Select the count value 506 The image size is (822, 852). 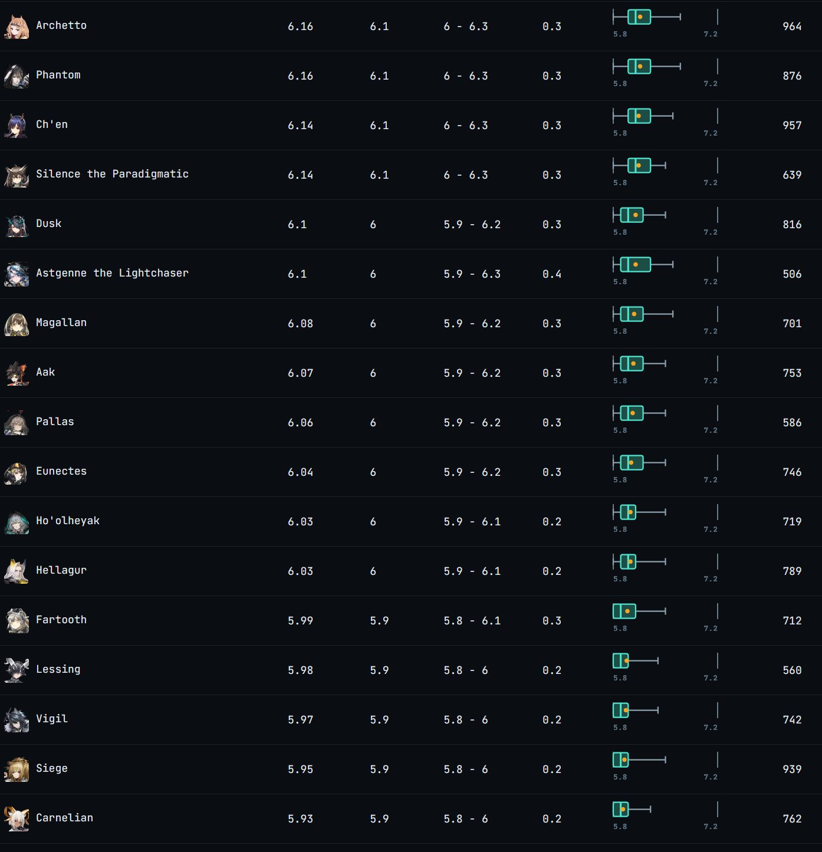click(x=792, y=274)
